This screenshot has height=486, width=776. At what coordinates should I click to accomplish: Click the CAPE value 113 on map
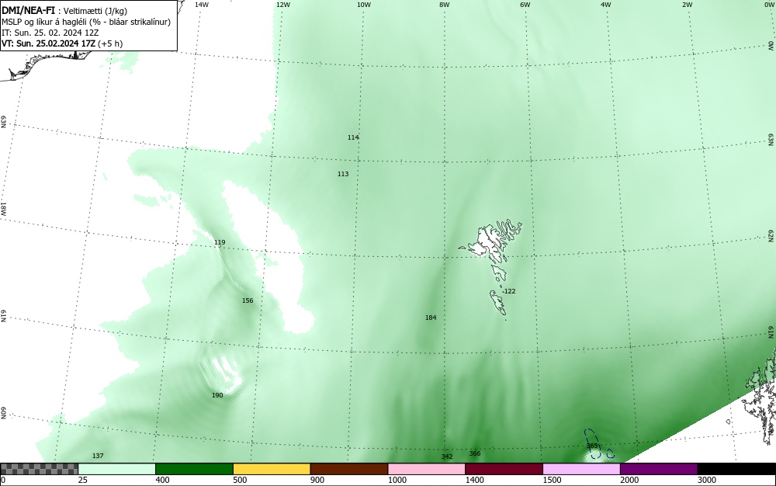[343, 174]
